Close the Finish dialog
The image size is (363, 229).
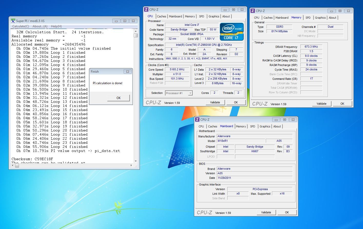127,72
